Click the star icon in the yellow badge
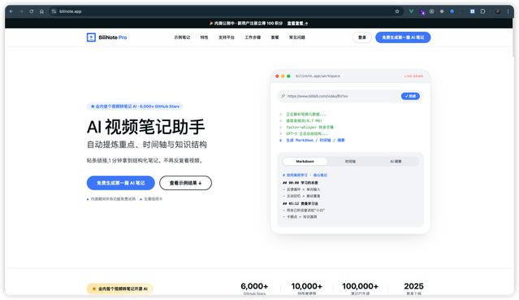 click(x=94, y=289)
